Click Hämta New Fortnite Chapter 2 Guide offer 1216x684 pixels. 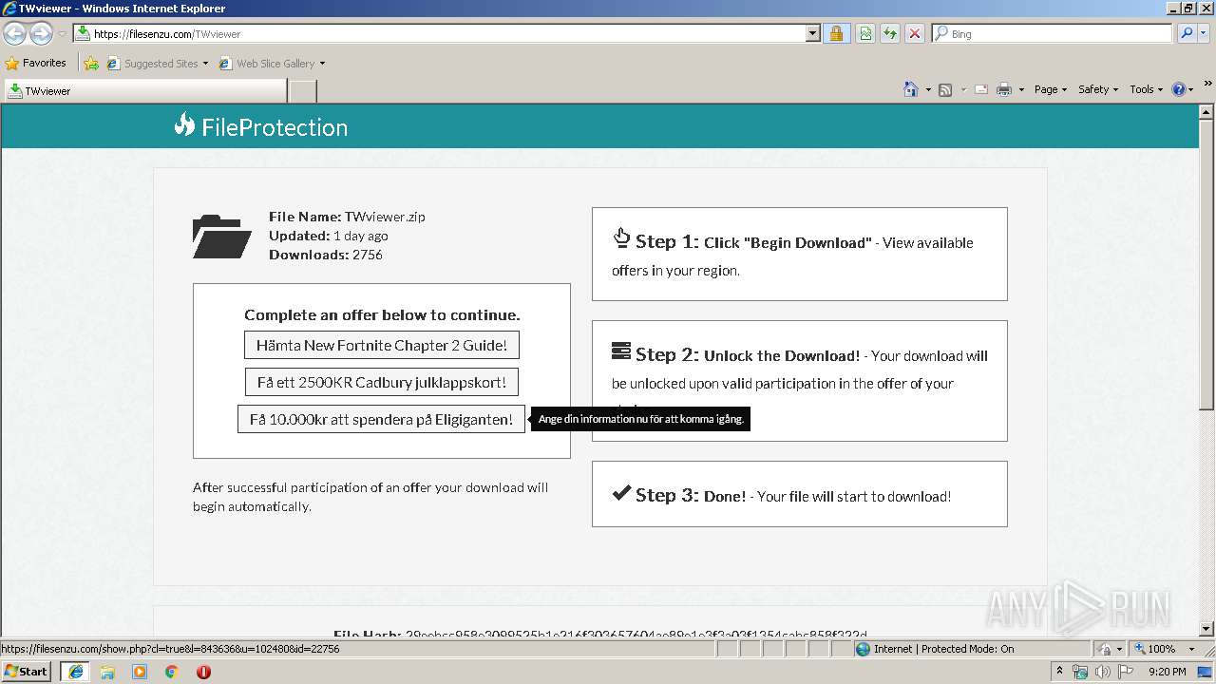(x=382, y=346)
